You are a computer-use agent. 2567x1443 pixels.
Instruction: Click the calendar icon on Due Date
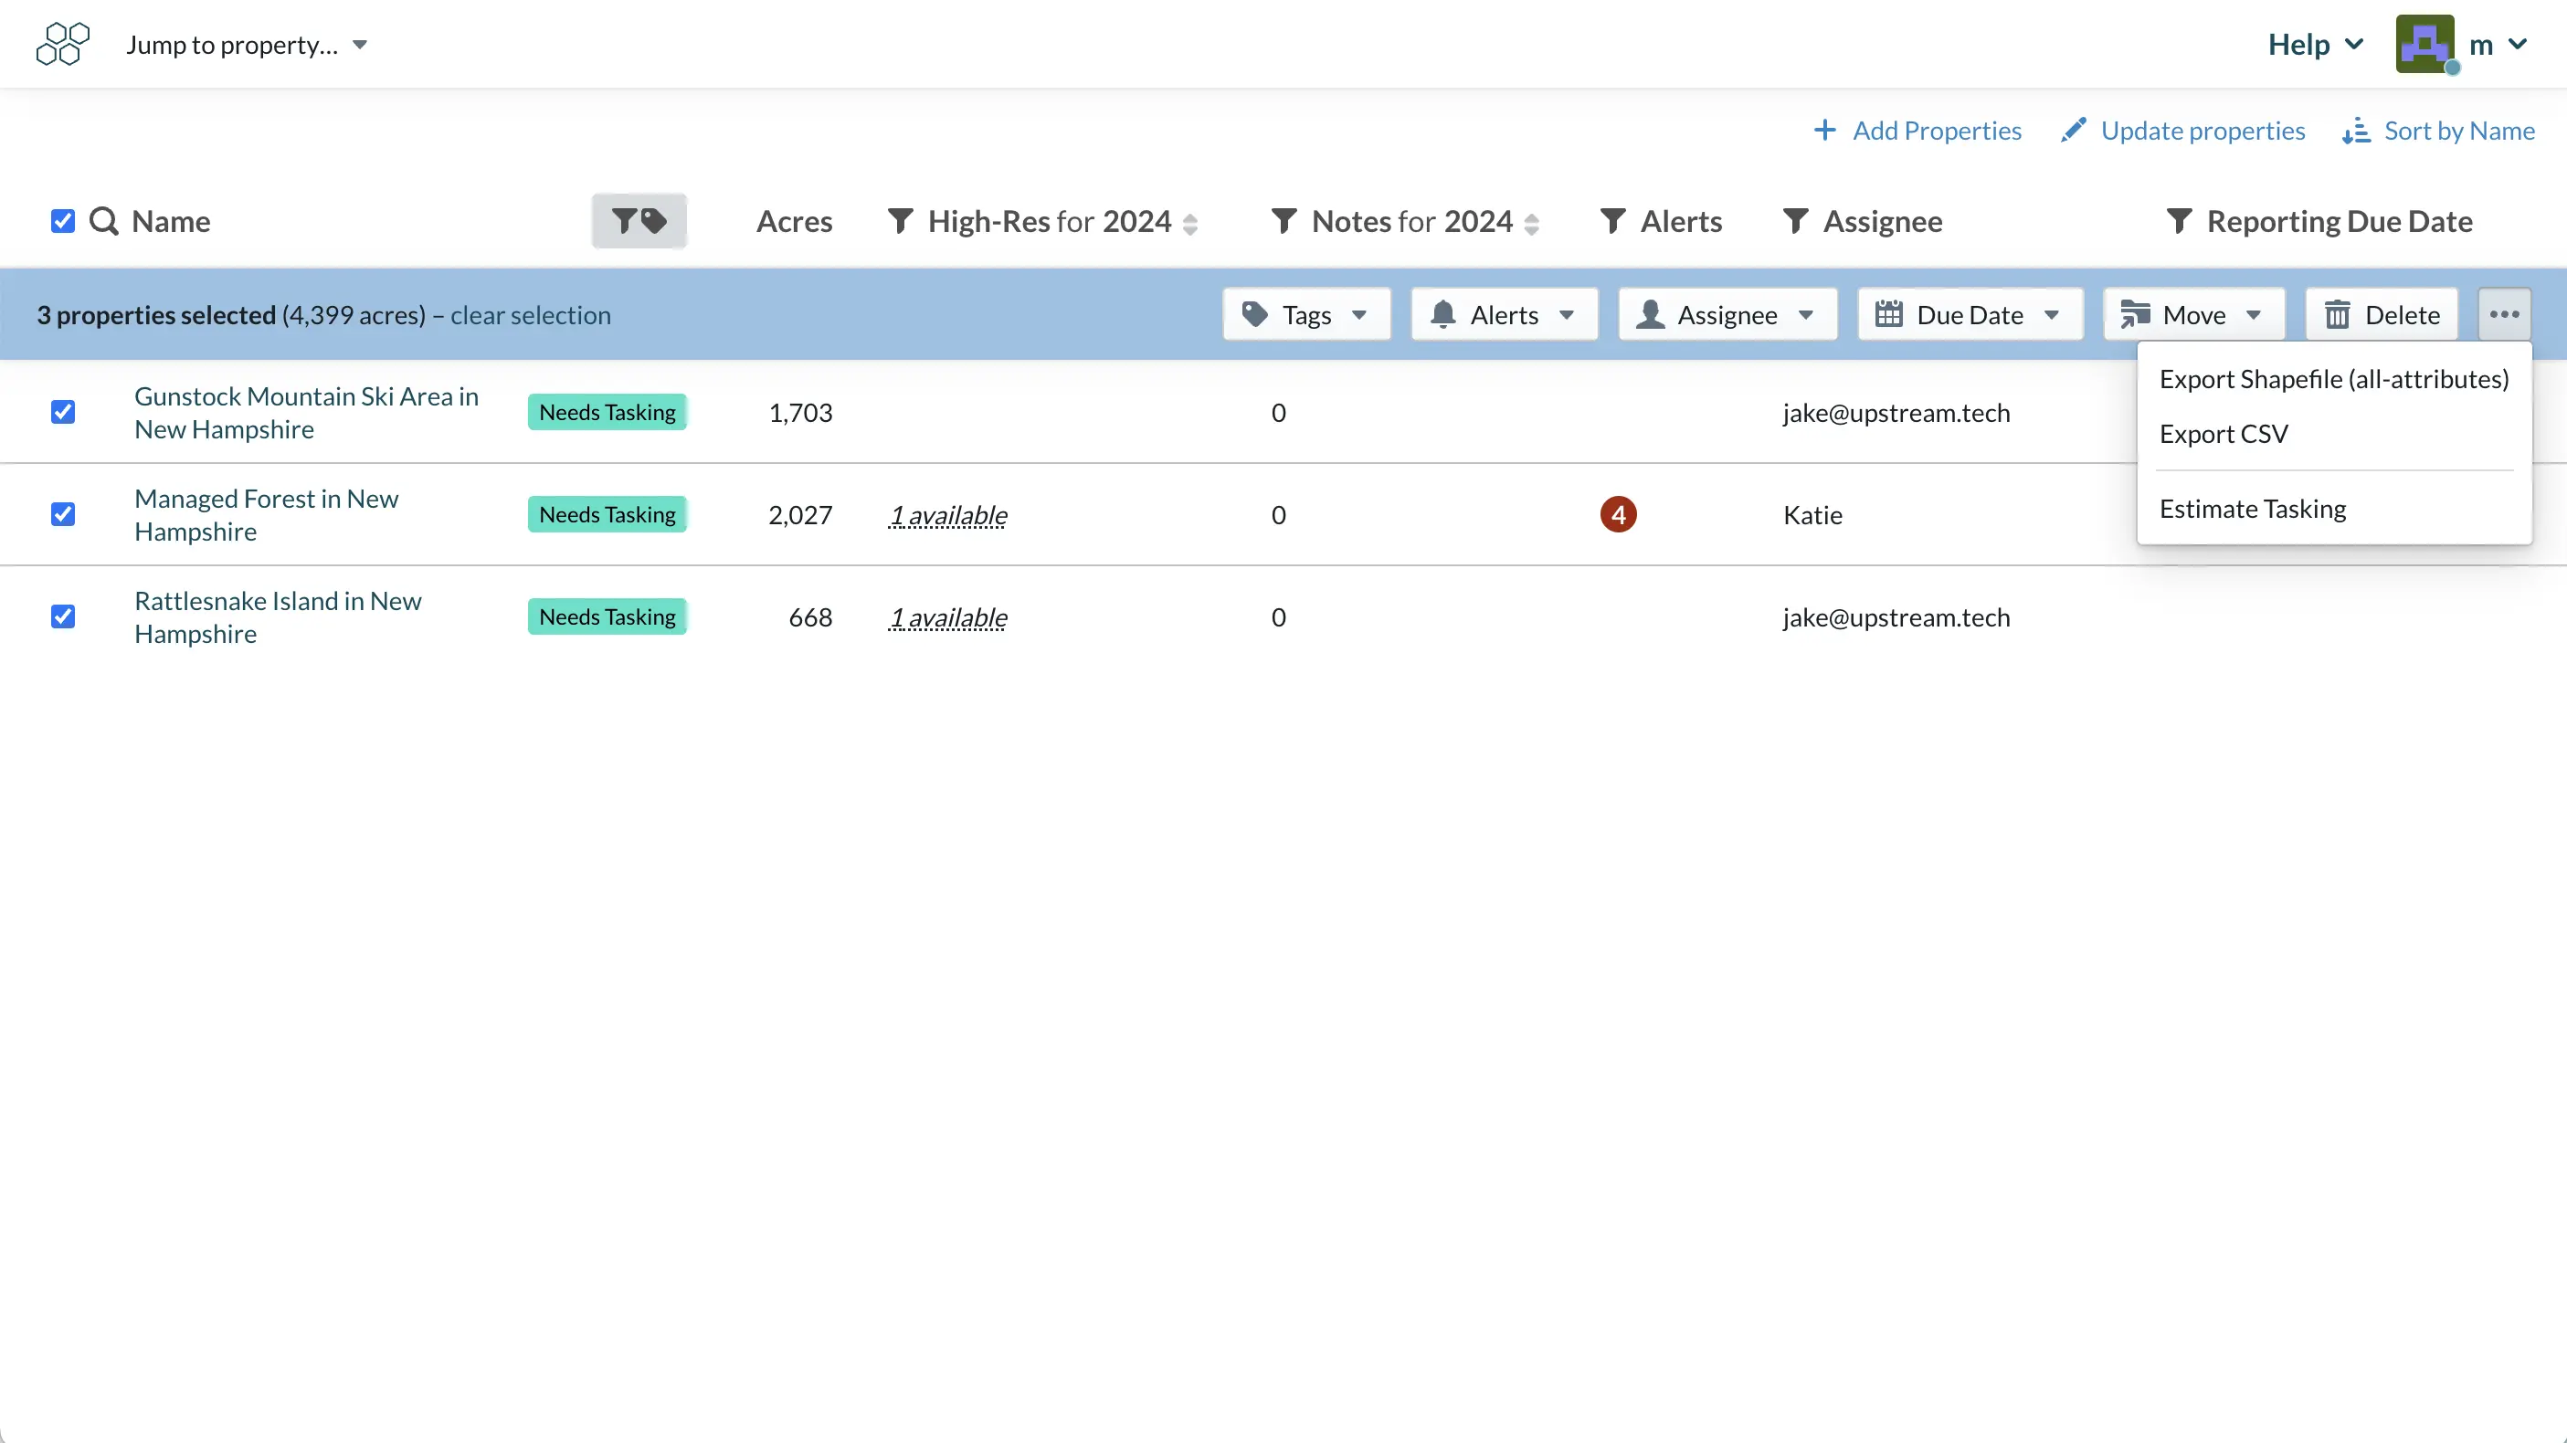(1888, 315)
